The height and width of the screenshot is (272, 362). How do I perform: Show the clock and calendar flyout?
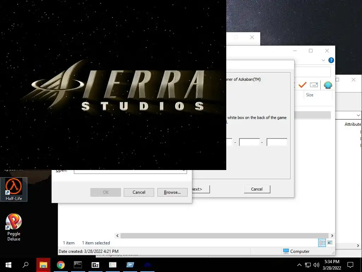332,265
